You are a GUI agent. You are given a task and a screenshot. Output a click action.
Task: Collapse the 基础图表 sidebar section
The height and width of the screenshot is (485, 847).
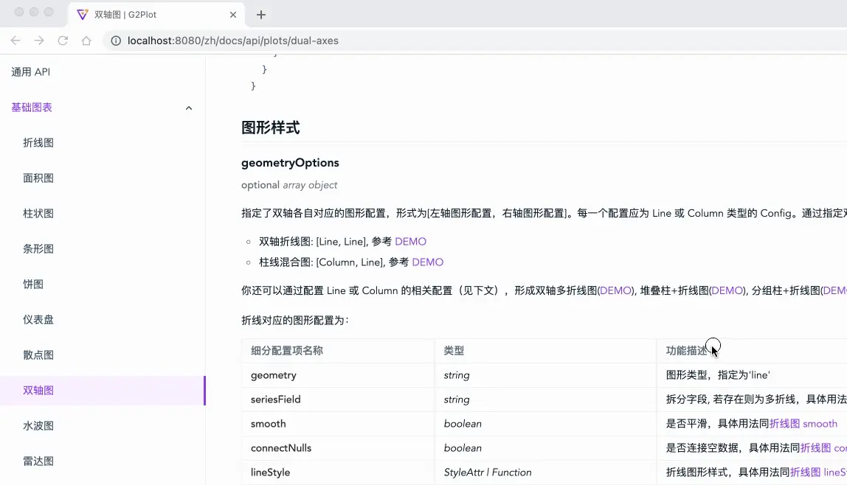(x=189, y=107)
